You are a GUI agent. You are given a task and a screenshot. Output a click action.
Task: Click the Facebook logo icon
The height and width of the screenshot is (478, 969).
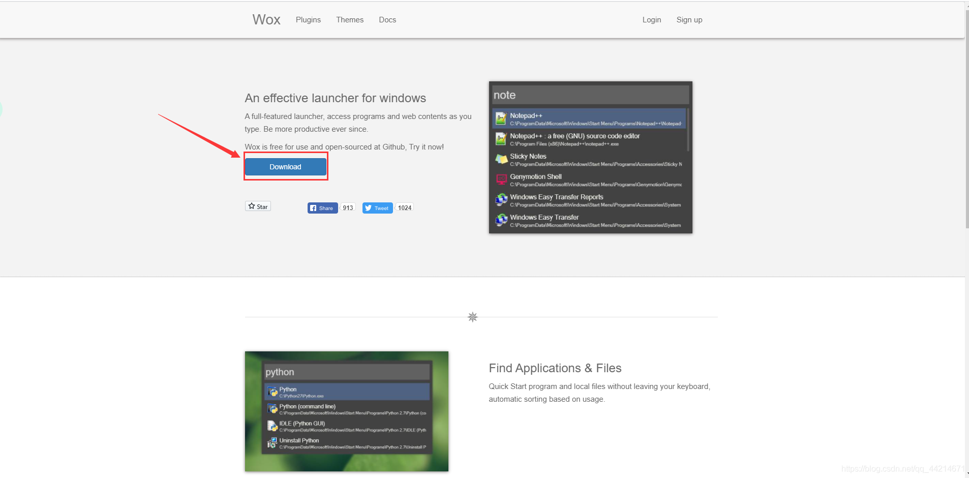coord(313,208)
